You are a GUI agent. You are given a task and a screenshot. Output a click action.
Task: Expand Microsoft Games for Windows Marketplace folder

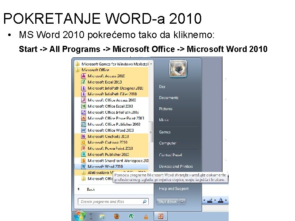tap(112, 64)
